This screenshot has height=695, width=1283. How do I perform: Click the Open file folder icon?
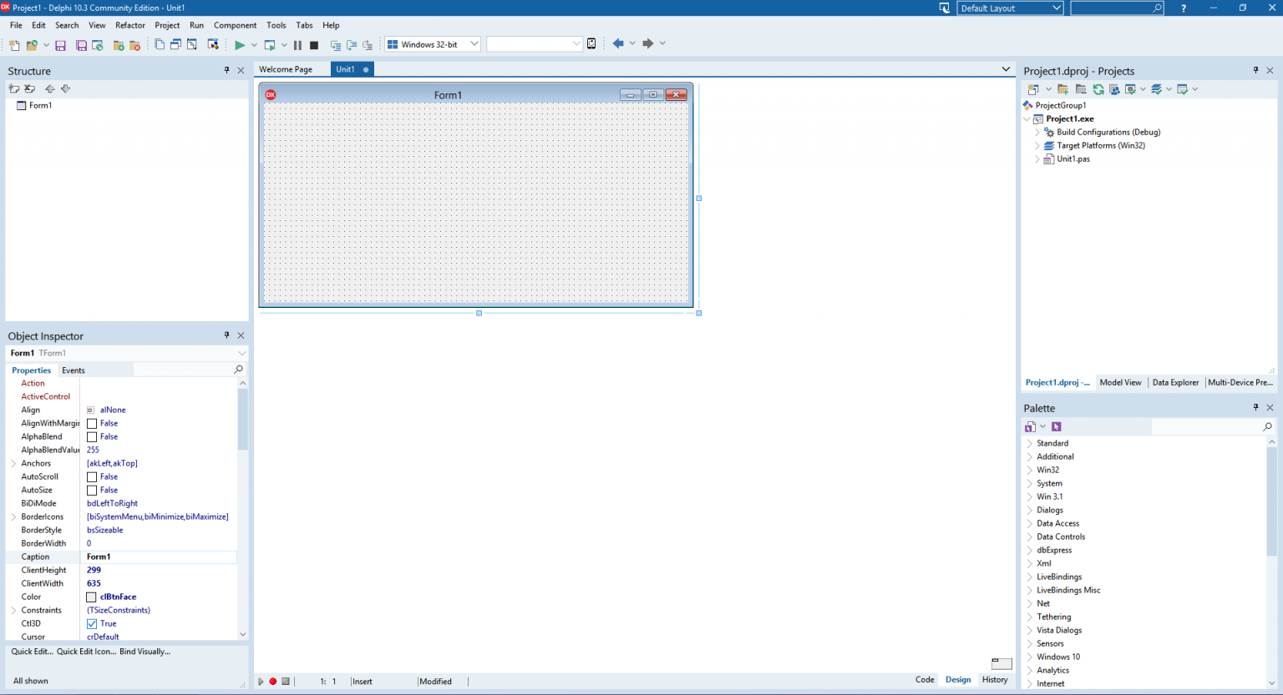pos(32,45)
